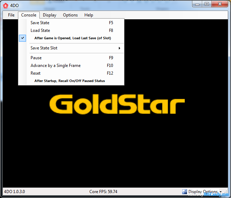The width and height of the screenshot is (231, 198).
Task: Minimize the 4DO window
Action: [197, 4]
